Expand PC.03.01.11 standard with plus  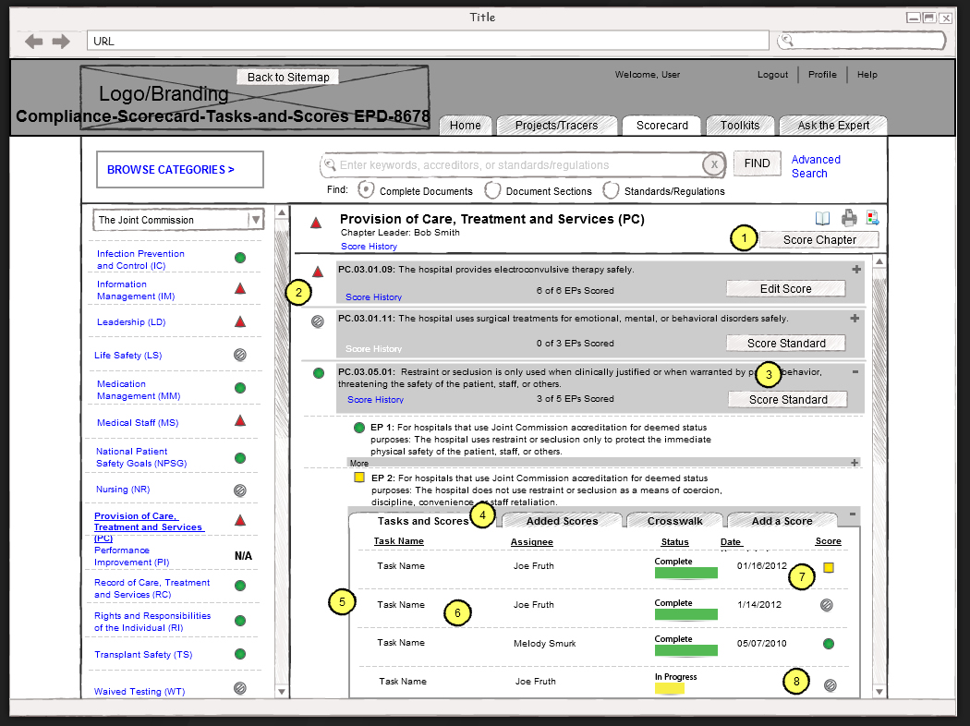[855, 318]
